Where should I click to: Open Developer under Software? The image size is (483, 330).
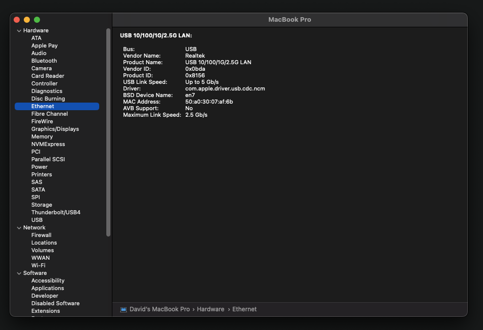click(x=45, y=296)
